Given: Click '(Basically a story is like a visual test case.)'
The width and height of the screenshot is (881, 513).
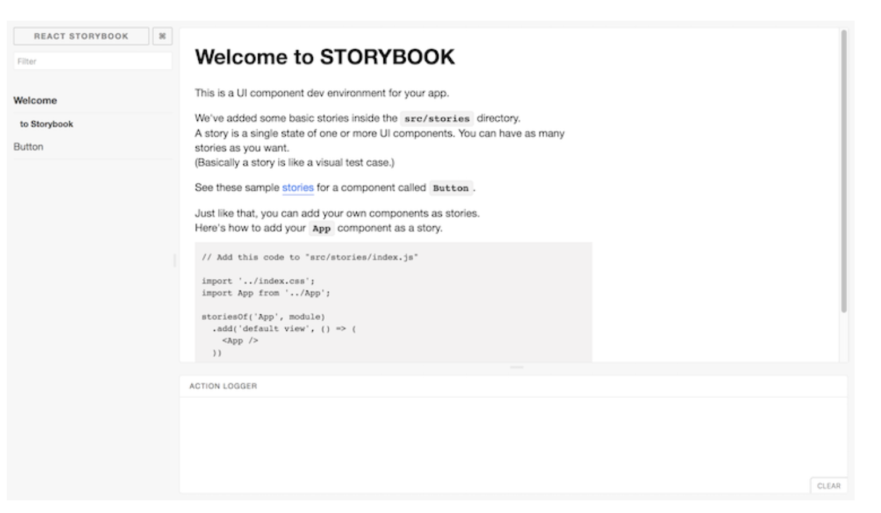Looking at the screenshot, I should tap(294, 163).
